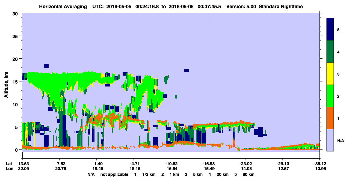355x182 pixels.
Task: Click the longitude value 19.45
Action: [98, 169]
